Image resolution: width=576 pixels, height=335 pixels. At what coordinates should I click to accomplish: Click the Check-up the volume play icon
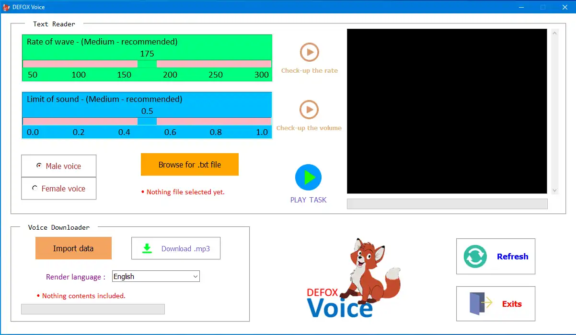[x=309, y=110]
